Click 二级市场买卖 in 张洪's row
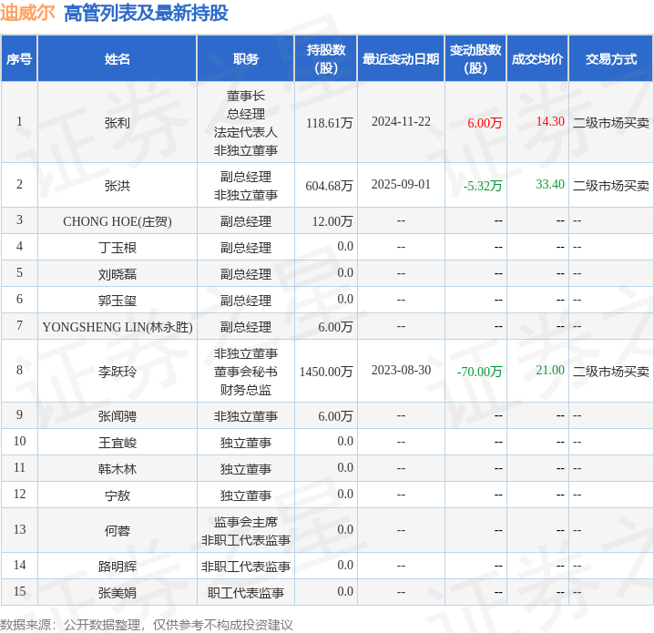Screen dimensions: 654x633 pyautogui.click(x=611, y=186)
